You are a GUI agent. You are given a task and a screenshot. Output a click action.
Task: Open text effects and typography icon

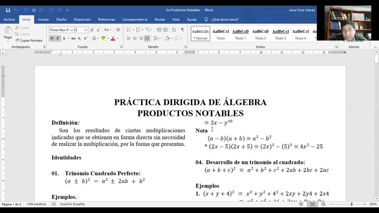(94, 38)
